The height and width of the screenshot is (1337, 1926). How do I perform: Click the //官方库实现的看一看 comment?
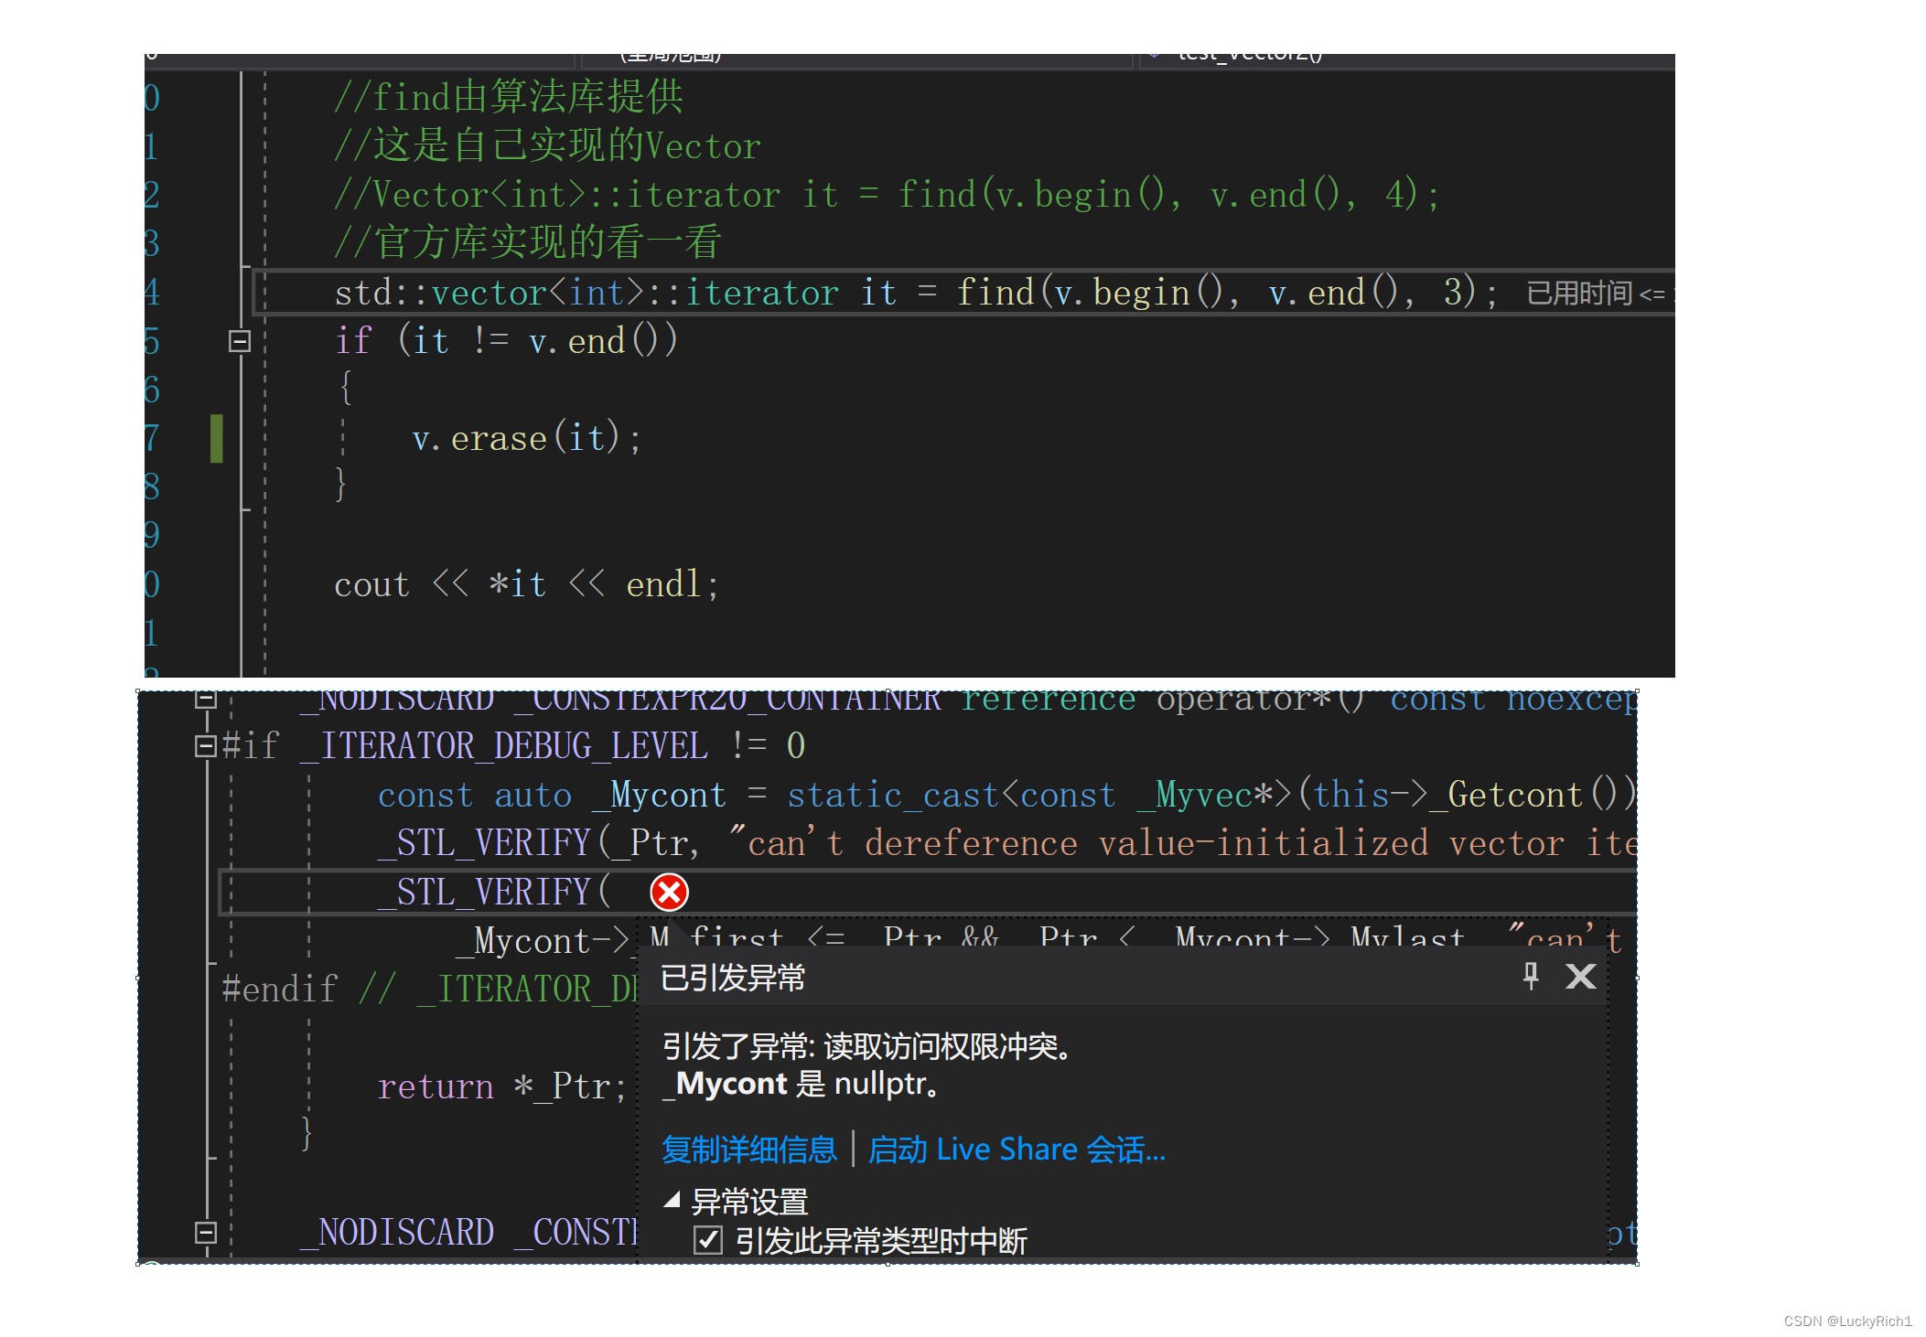(528, 242)
